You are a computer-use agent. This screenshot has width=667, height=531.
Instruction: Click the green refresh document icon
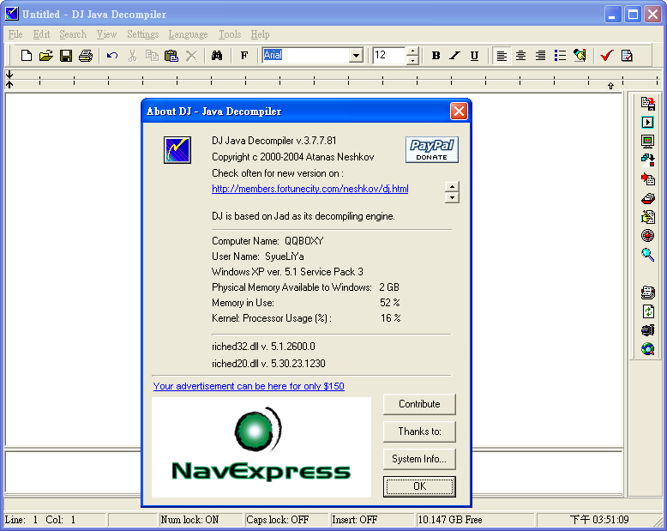pos(648,311)
